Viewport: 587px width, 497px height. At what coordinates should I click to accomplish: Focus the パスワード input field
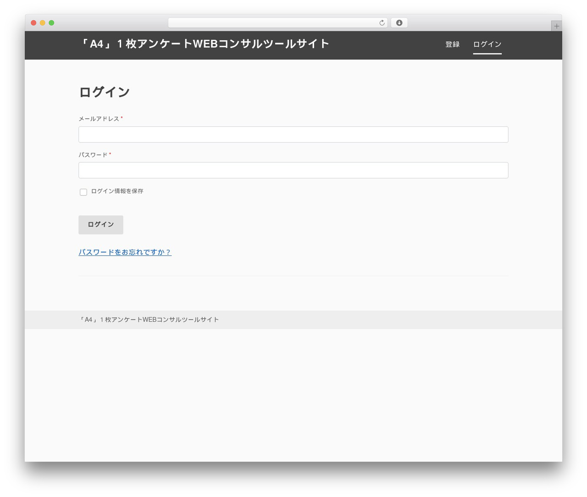(x=293, y=170)
